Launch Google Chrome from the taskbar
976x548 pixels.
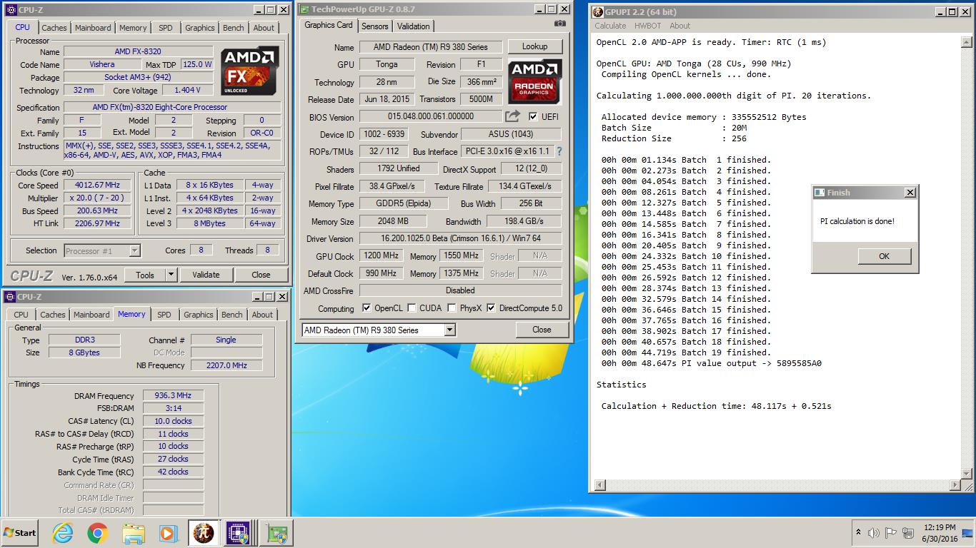(x=98, y=533)
